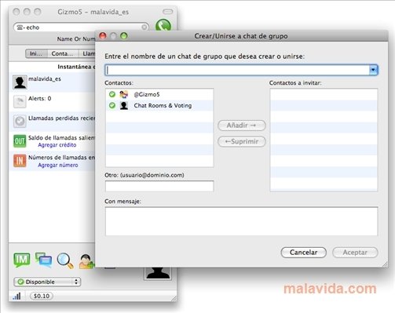Click the orange IN numbers icon
Screen dimensions: 395x313
tap(20, 161)
